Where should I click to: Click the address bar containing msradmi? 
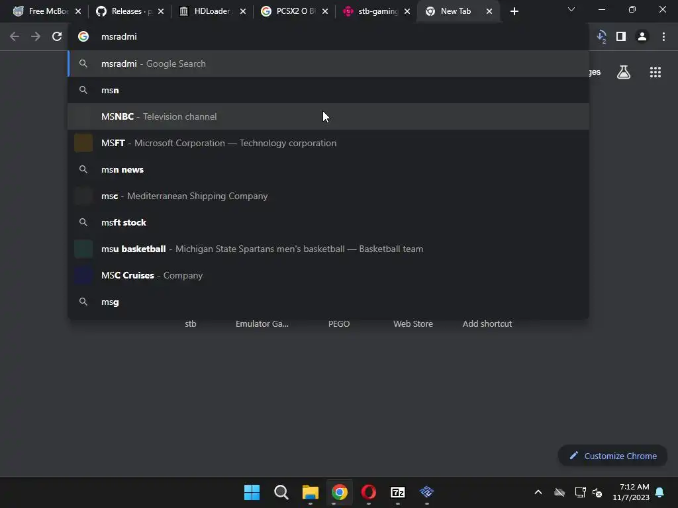pyautogui.click(x=328, y=37)
